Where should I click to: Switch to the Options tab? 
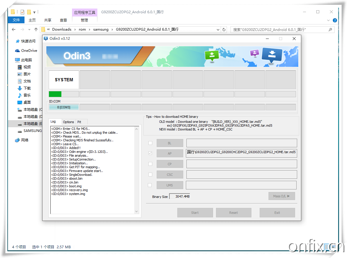pos(68,122)
